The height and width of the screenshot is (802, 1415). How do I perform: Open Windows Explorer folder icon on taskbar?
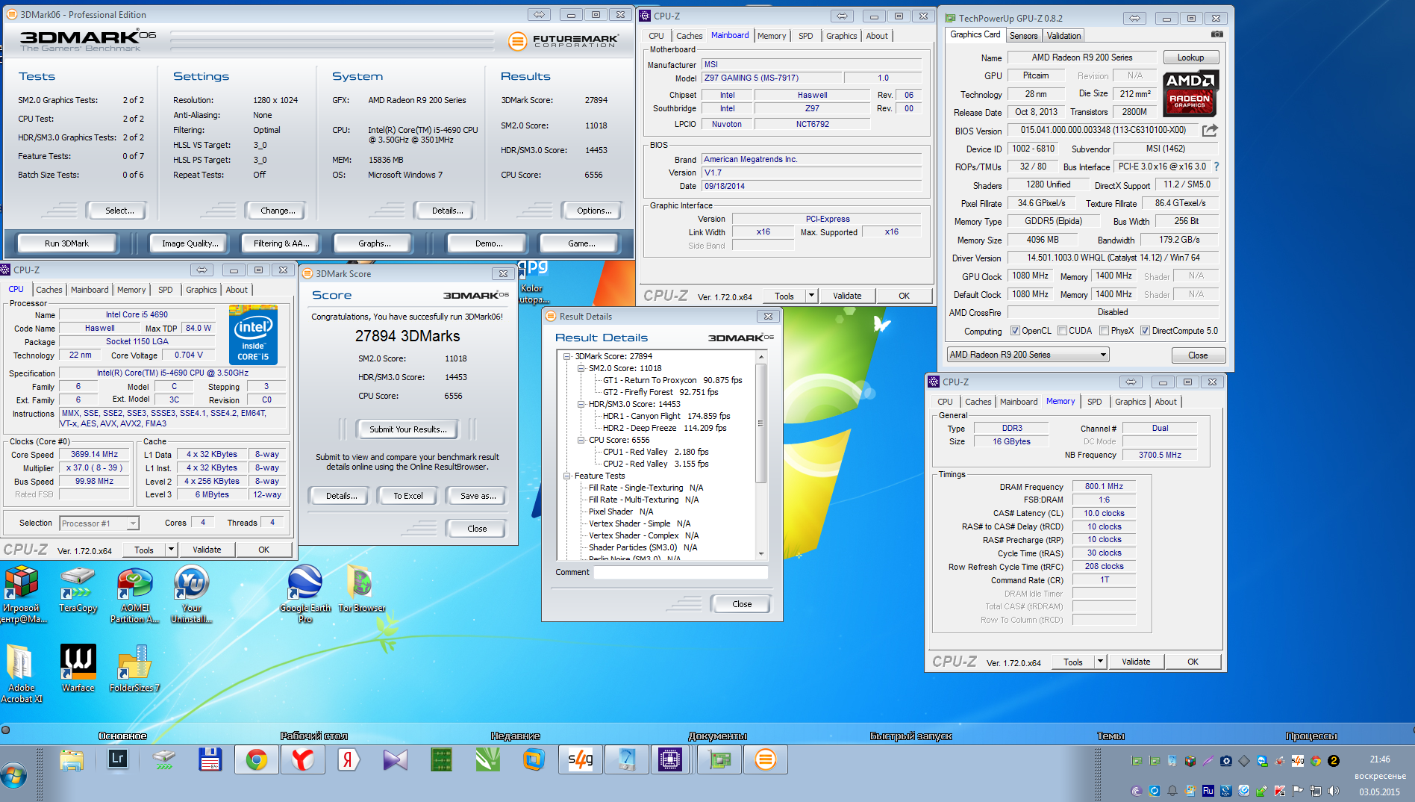[x=72, y=760]
